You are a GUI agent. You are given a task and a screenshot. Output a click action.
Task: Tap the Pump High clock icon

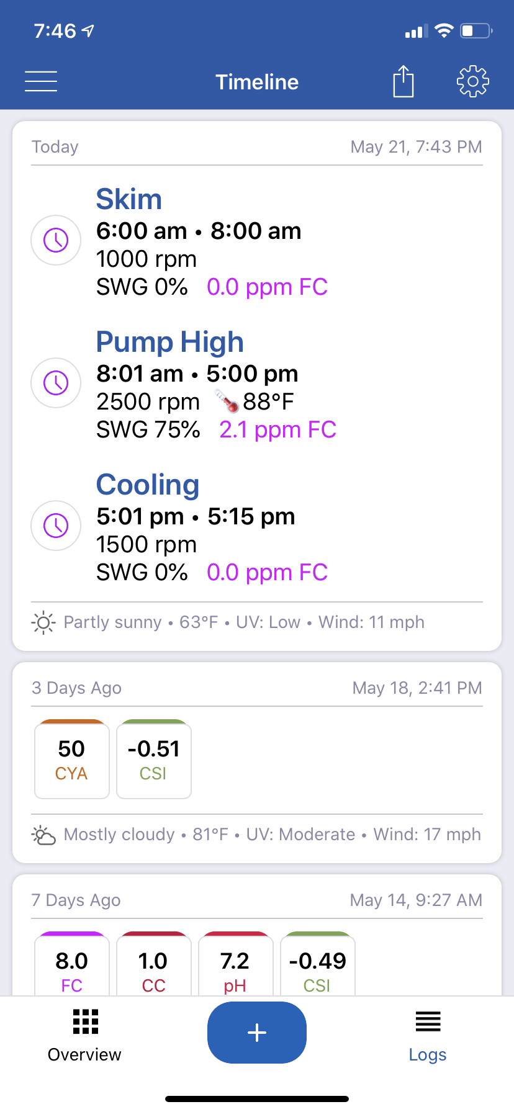56,383
